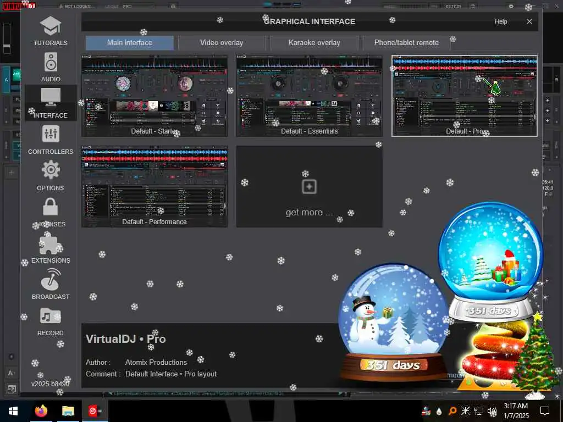Launch Firefox from the taskbar
563x422 pixels.
(x=41, y=411)
